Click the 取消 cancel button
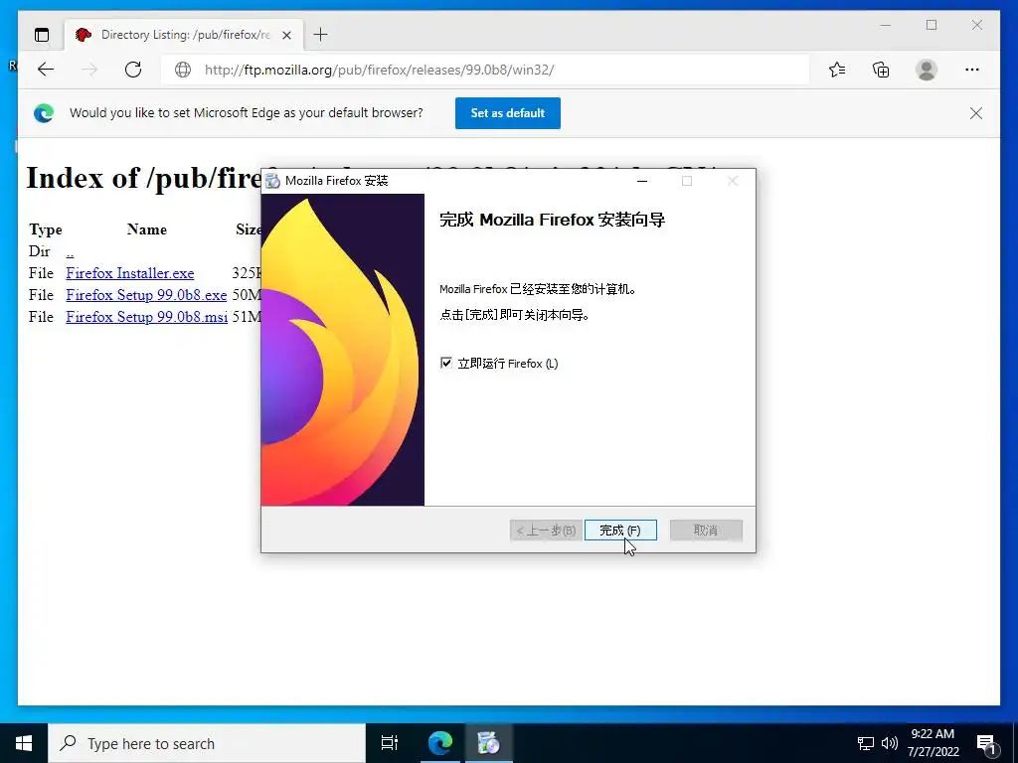This screenshot has width=1018, height=763. 706,531
